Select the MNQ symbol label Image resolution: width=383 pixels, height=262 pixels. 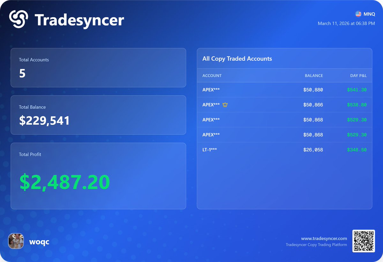(369, 14)
